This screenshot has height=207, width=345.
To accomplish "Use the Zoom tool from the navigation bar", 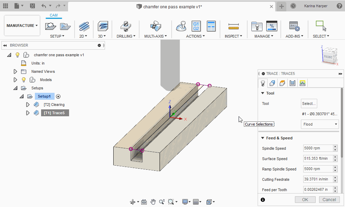I will coord(162,202).
